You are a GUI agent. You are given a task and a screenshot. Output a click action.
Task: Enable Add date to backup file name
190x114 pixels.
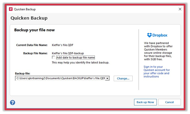tap(54, 58)
